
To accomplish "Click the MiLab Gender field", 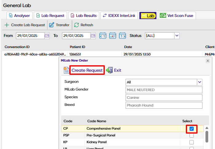I will point(164,90).
